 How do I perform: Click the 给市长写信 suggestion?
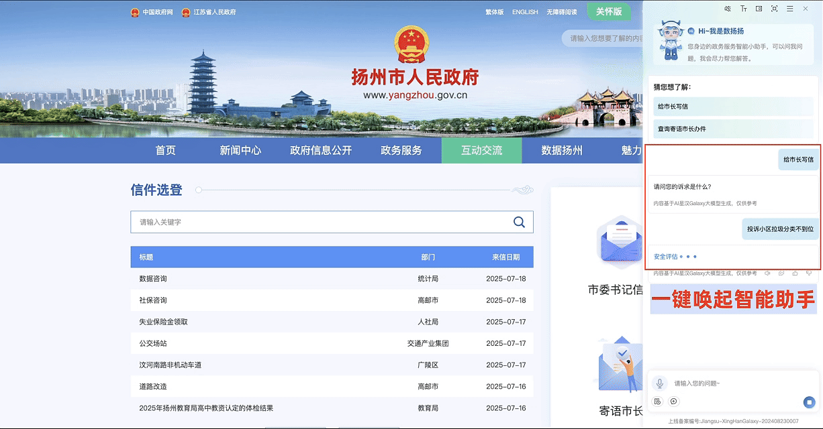click(673, 106)
